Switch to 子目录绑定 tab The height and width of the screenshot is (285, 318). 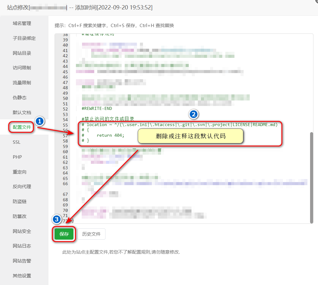tap(24, 38)
